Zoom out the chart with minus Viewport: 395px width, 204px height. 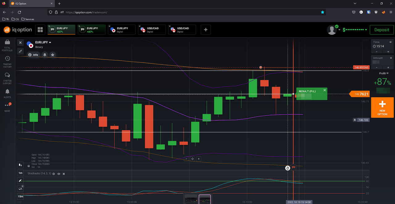[x=186, y=159]
